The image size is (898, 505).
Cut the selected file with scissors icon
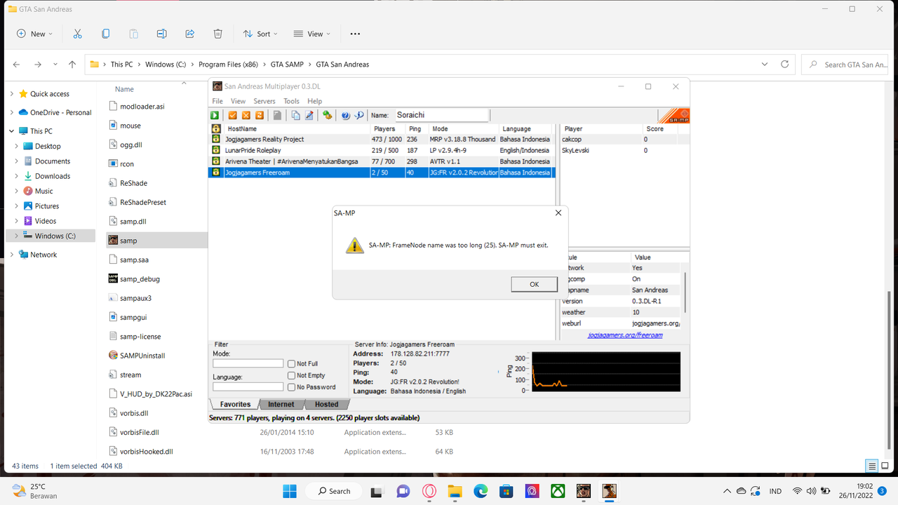pyautogui.click(x=77, y=34)
